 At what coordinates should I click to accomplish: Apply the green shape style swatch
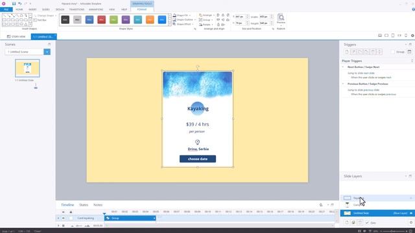[113, 19]
